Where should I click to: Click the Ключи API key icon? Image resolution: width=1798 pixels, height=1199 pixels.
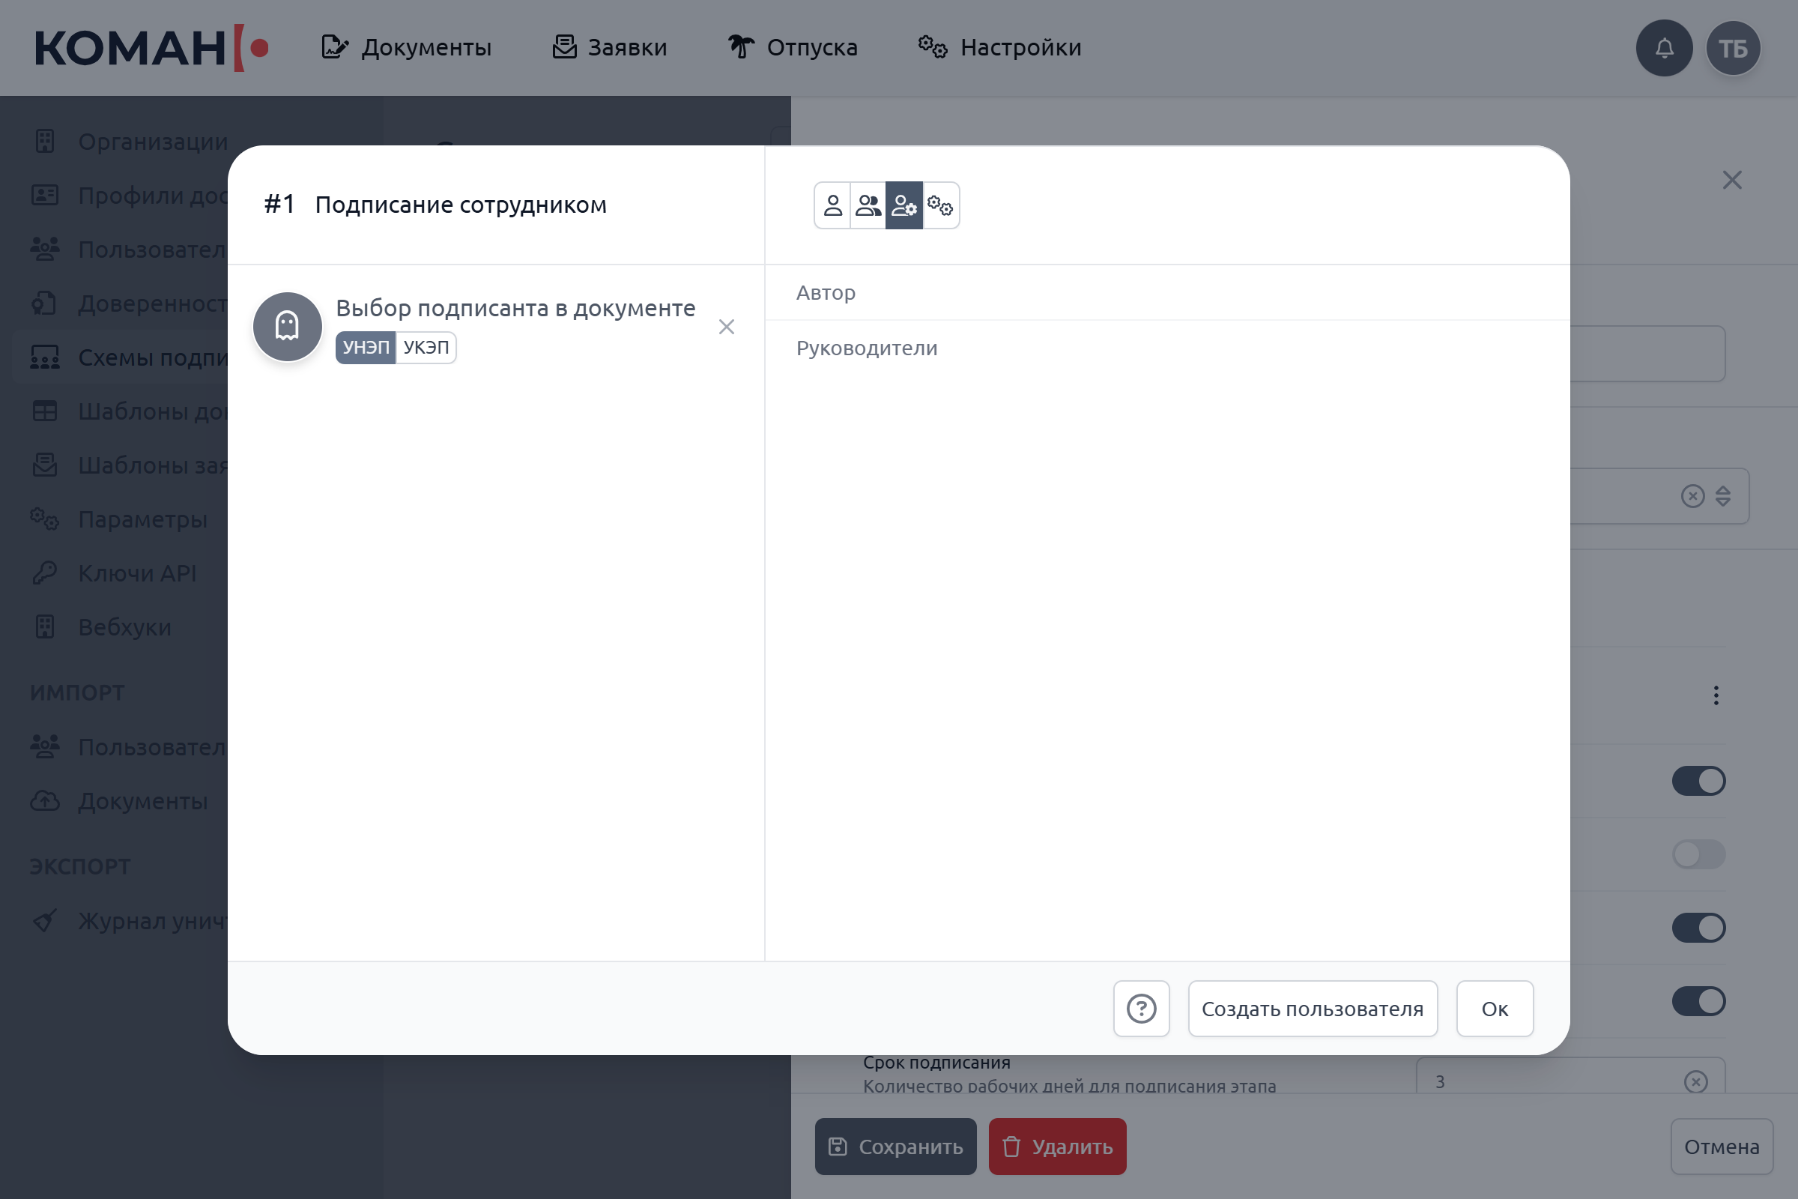45,573
